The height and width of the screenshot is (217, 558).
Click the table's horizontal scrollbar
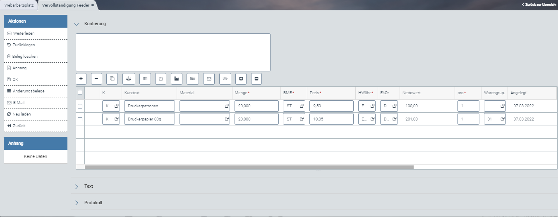tap(249, 167)
